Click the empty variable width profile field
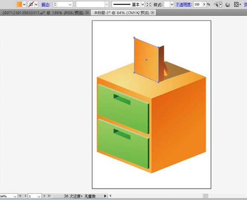247x200 pixels. click(x=91, y=5)
